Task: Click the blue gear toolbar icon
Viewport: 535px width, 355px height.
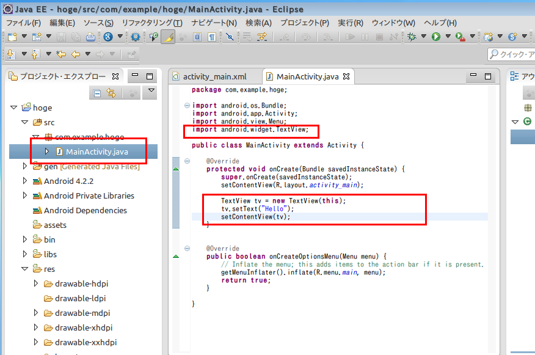Action: click(x=136, y=37)
